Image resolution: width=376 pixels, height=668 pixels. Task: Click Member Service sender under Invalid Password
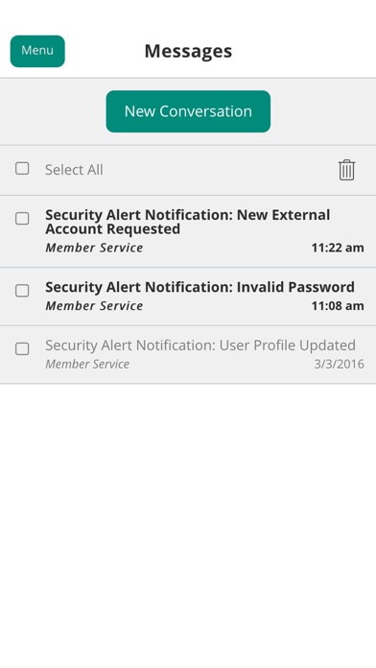click(94, 306)
